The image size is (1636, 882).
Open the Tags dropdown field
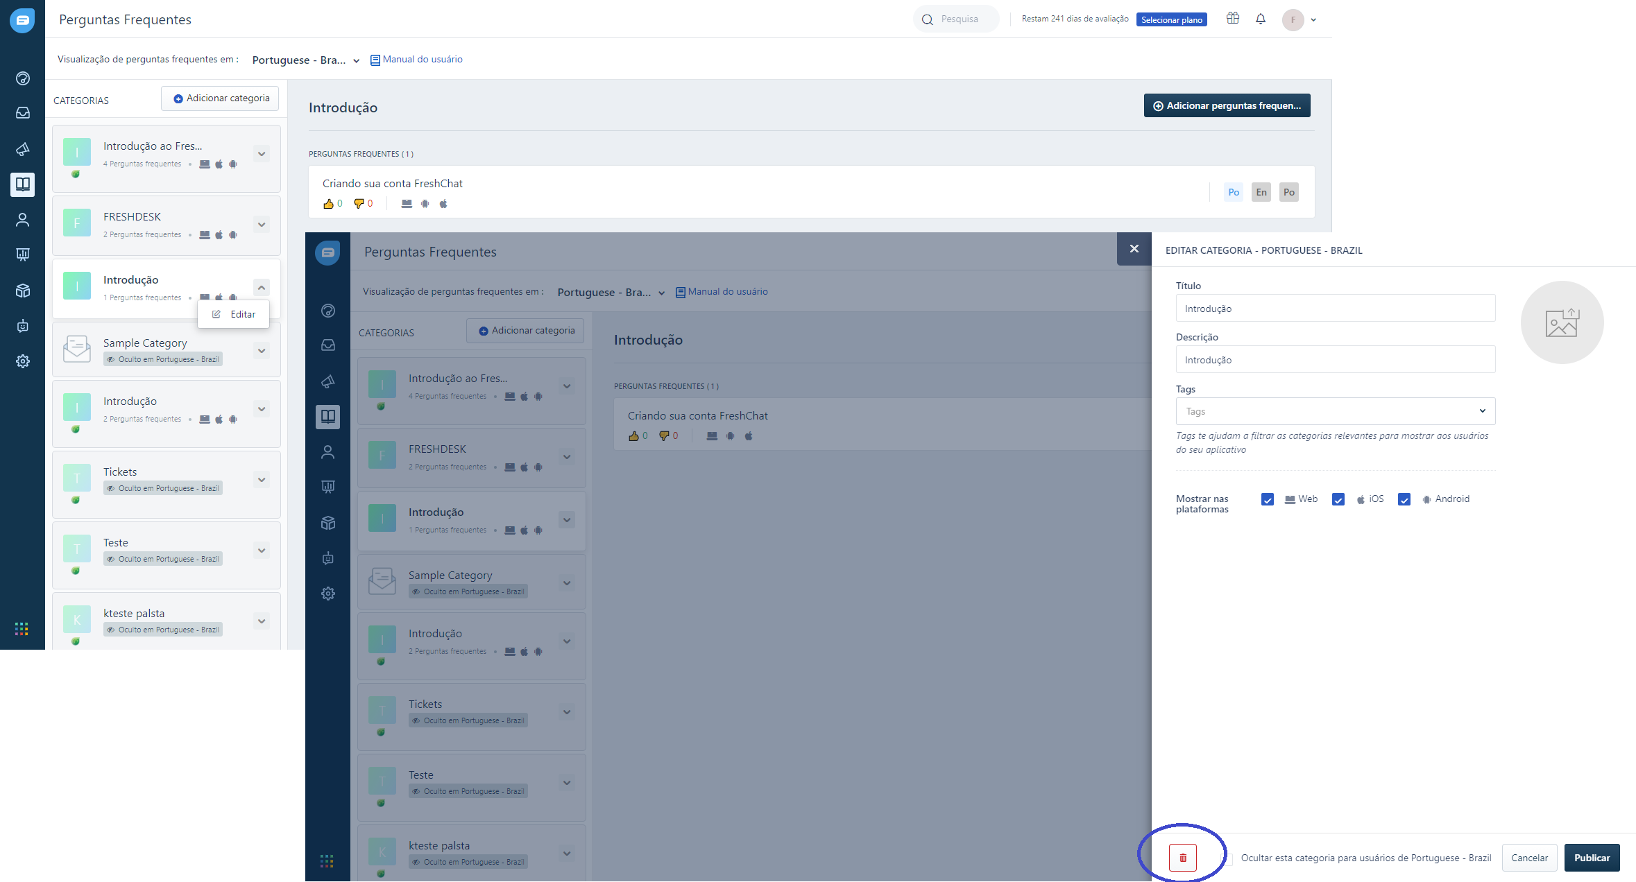[1335, 411]
